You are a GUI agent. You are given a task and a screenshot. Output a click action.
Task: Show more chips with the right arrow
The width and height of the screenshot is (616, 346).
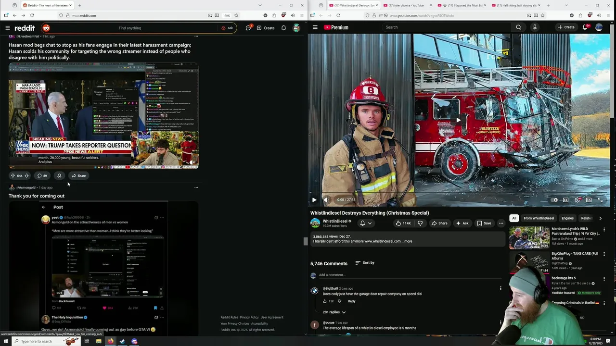pos(600,218)
